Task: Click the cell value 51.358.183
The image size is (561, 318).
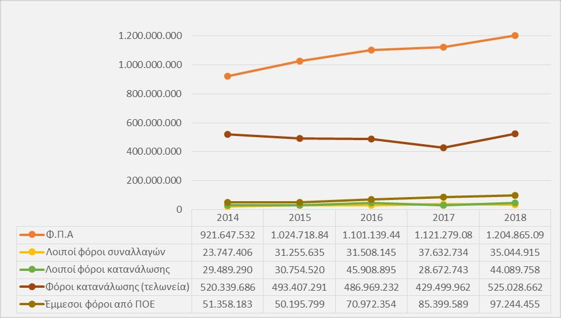Action: 228,305
